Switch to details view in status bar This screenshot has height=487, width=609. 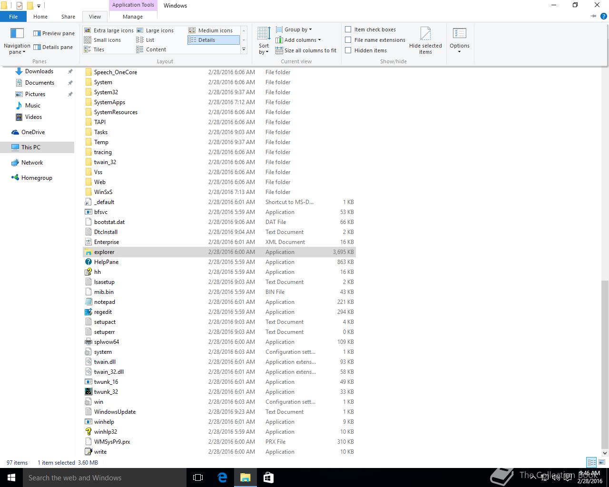pyautogui.click(x=591, y=462)
